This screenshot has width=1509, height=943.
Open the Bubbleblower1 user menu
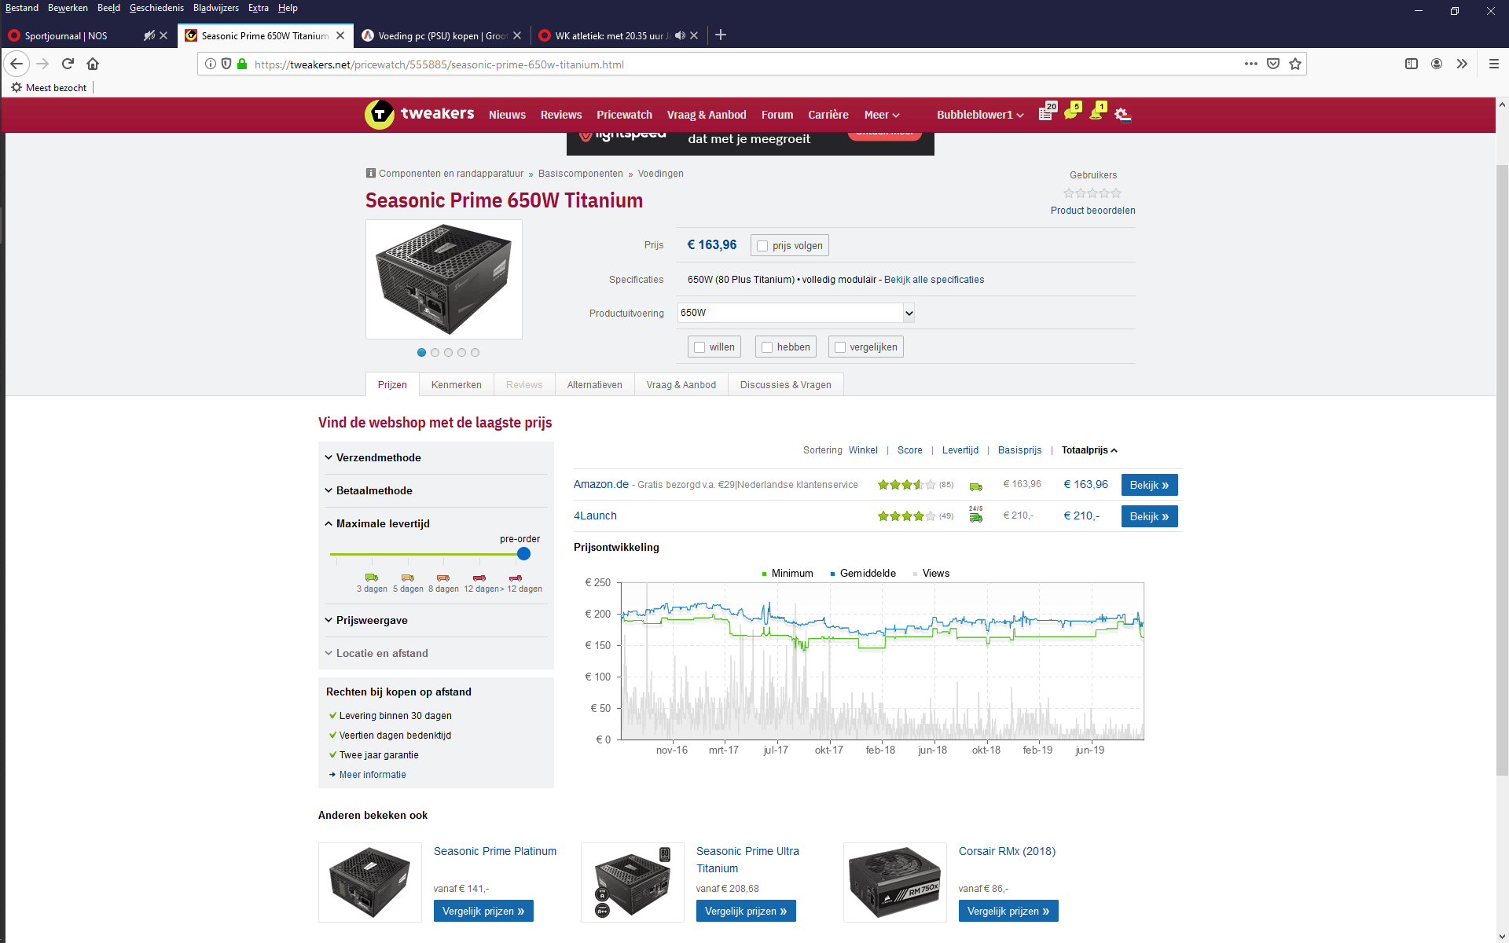980,115
